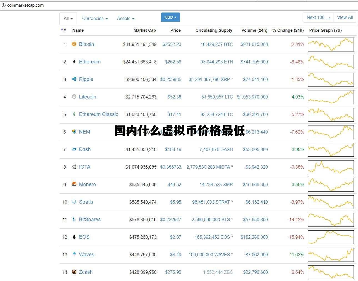Open the BitShares name link
358x281 pixels.
pyautogui.click(x=90, y=219)
